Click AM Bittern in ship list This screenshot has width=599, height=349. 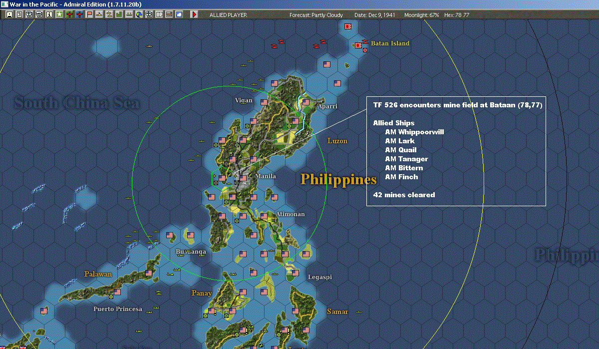tap(404, 168)
